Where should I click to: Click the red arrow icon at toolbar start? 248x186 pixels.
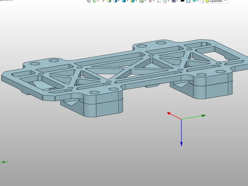(89, 1)
